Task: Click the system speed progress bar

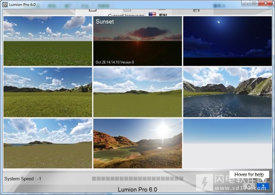Action: (x=137, y=179)
